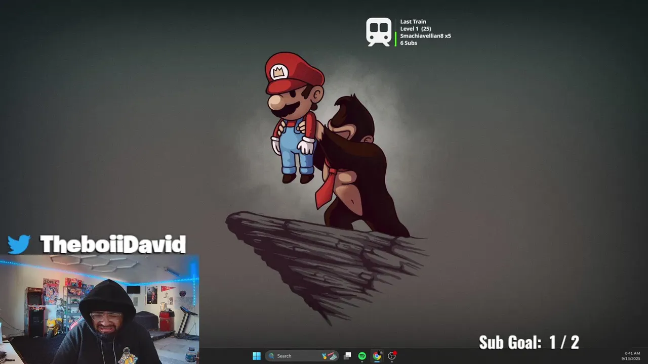Click the Twitter bird logo
Screen dimensions: 648x364
(19, 245)
